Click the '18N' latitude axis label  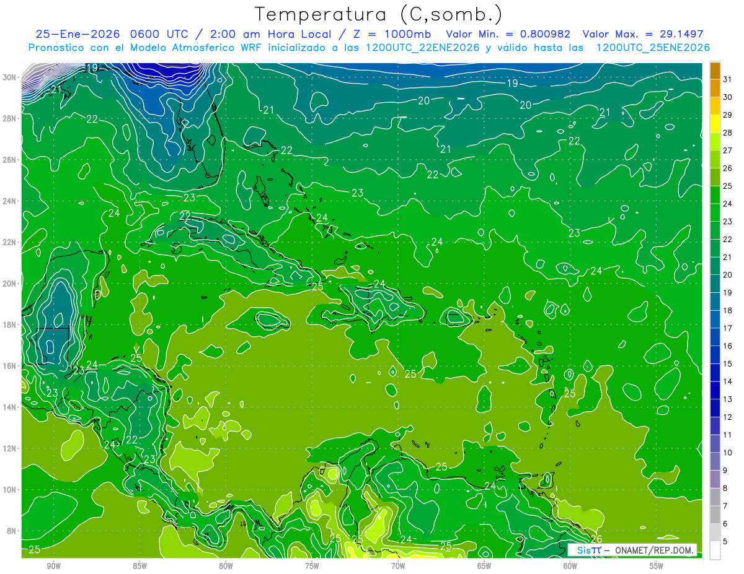(x=11, y=324)
